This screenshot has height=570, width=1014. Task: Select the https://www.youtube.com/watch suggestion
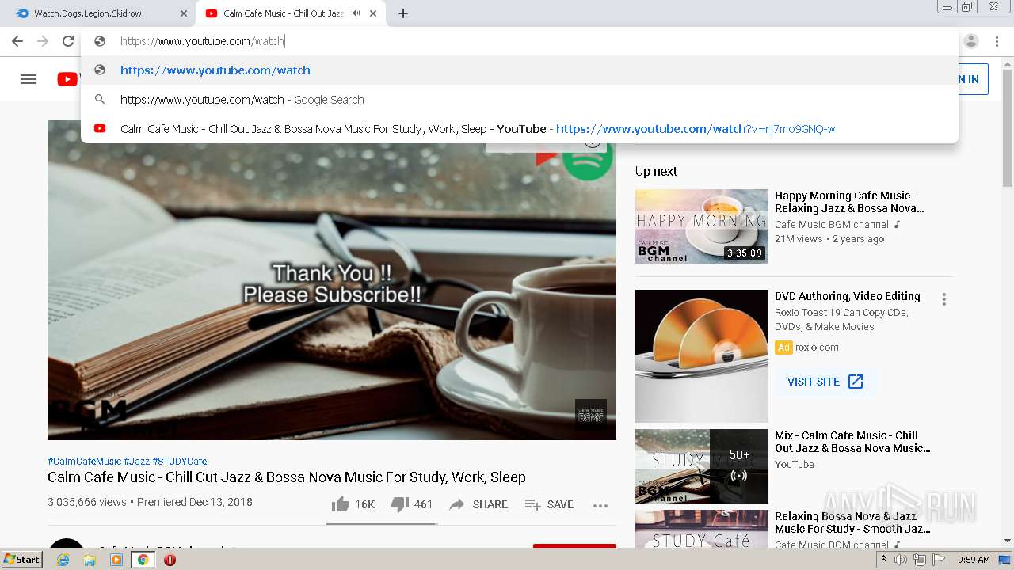(520, 70)
